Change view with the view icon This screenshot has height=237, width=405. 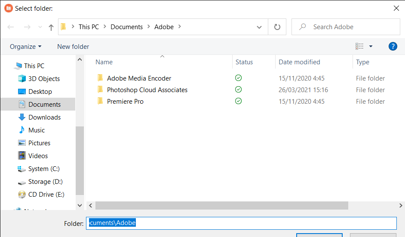click(359, 46)
